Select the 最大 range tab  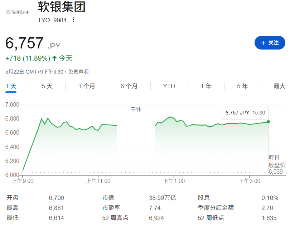(x=279, y=86)
